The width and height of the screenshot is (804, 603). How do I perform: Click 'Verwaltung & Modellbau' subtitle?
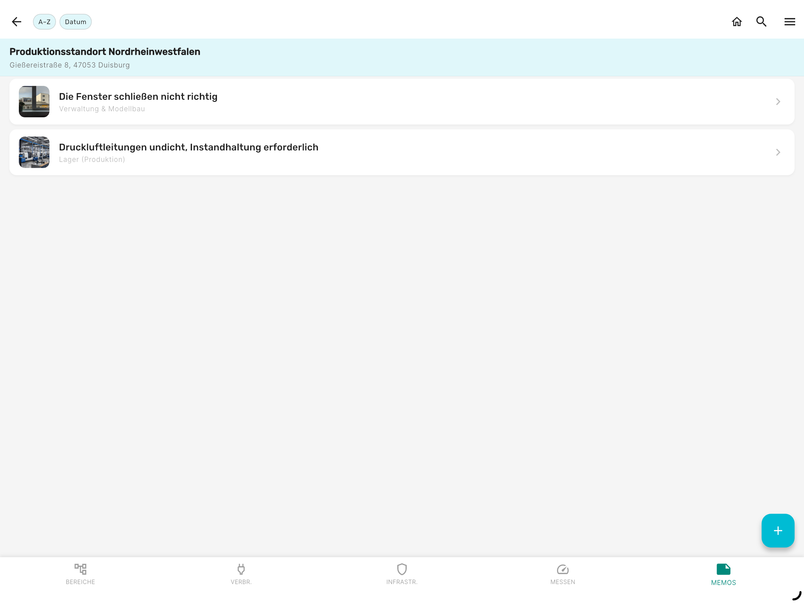coord(102,109)
